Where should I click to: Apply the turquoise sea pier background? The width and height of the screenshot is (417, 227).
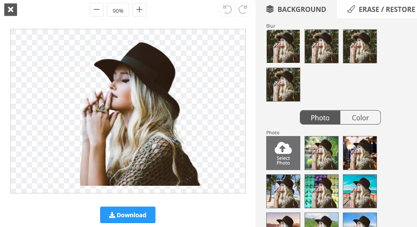coord(360,191)
